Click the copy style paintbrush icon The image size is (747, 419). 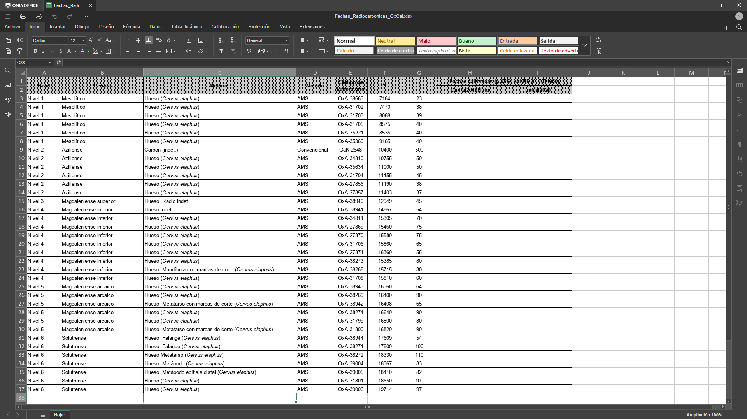coord(20,51)
